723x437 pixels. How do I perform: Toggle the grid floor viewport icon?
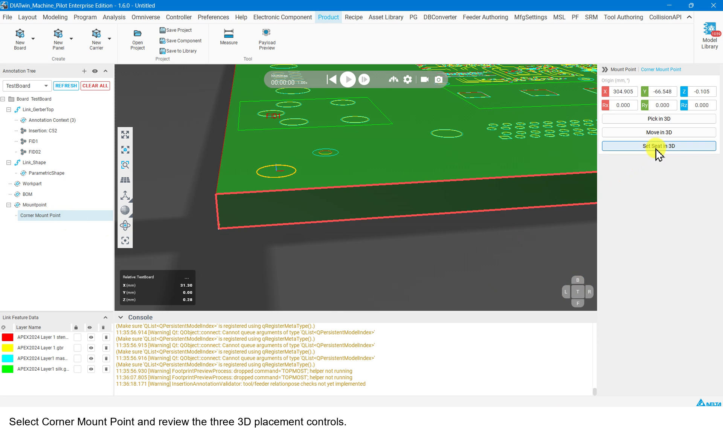pyautogui.click(x=125, y=180)
